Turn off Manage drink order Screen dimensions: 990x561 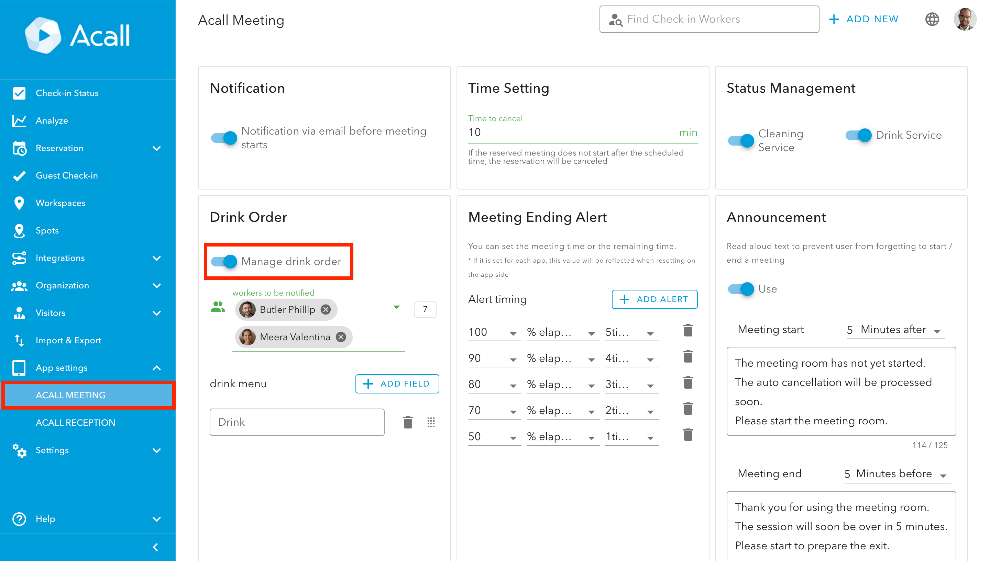point(224,261)
